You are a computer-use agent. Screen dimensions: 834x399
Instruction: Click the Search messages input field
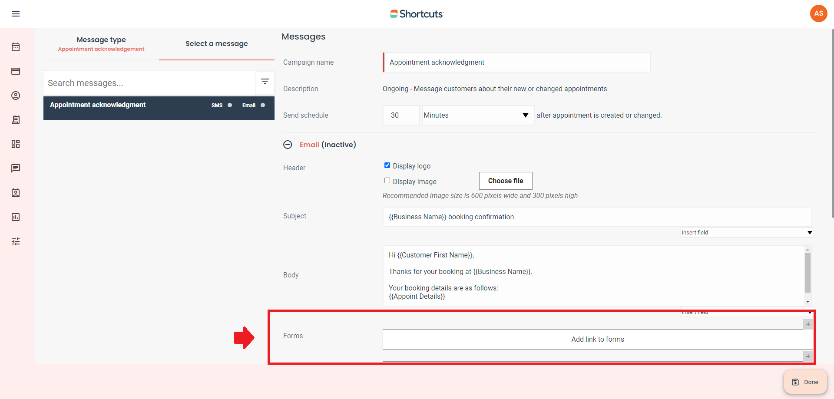pos(149,83)
